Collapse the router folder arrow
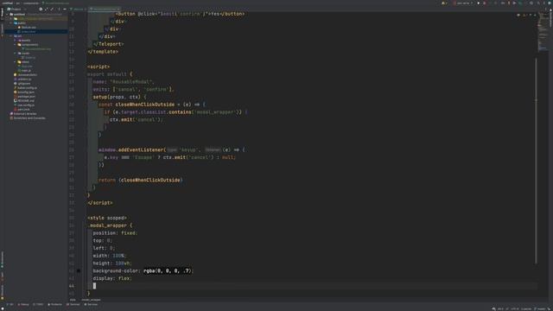This screenshot has width=553, height=311. pos(16,54)
